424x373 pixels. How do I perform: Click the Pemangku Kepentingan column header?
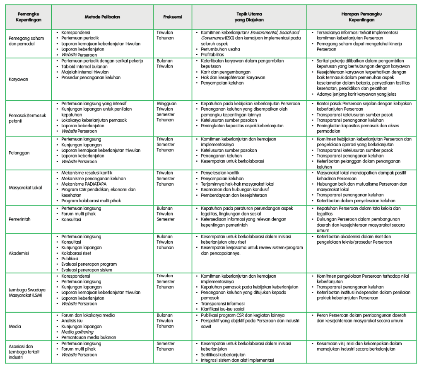28,17
